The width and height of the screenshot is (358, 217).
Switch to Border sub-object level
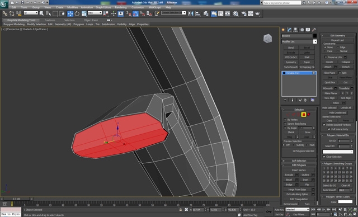tap(299, 115)
